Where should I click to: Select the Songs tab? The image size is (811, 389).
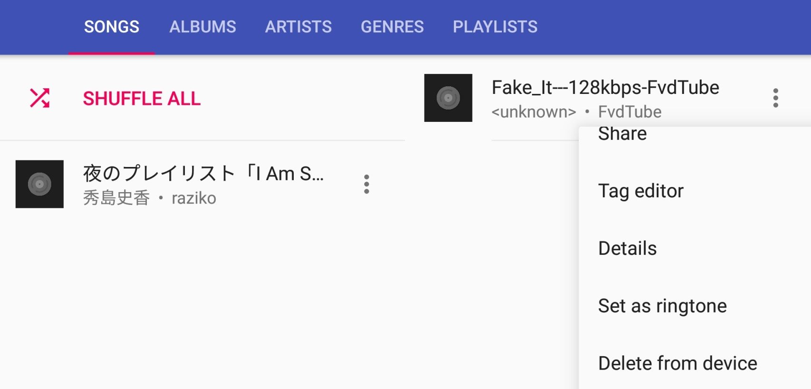point(112,27)
